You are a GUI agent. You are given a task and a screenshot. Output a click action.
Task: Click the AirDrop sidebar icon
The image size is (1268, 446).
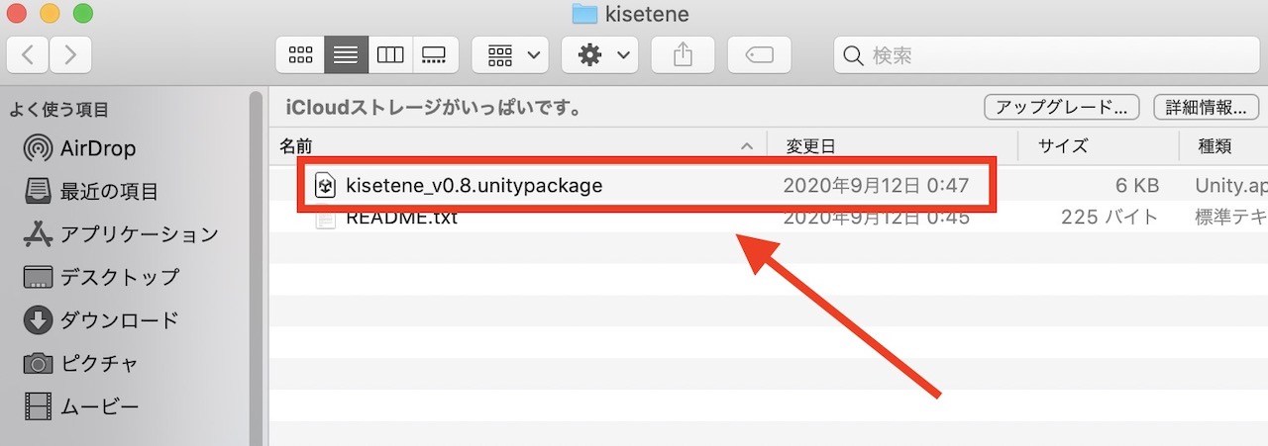point(38,148)
